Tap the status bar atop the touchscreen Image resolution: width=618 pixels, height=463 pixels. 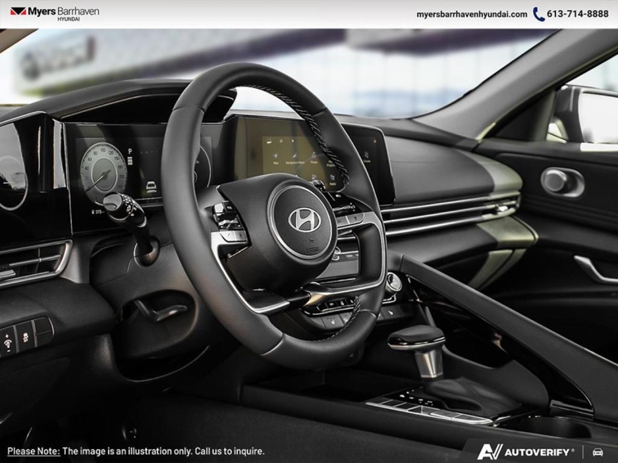[x=290, y=141]
